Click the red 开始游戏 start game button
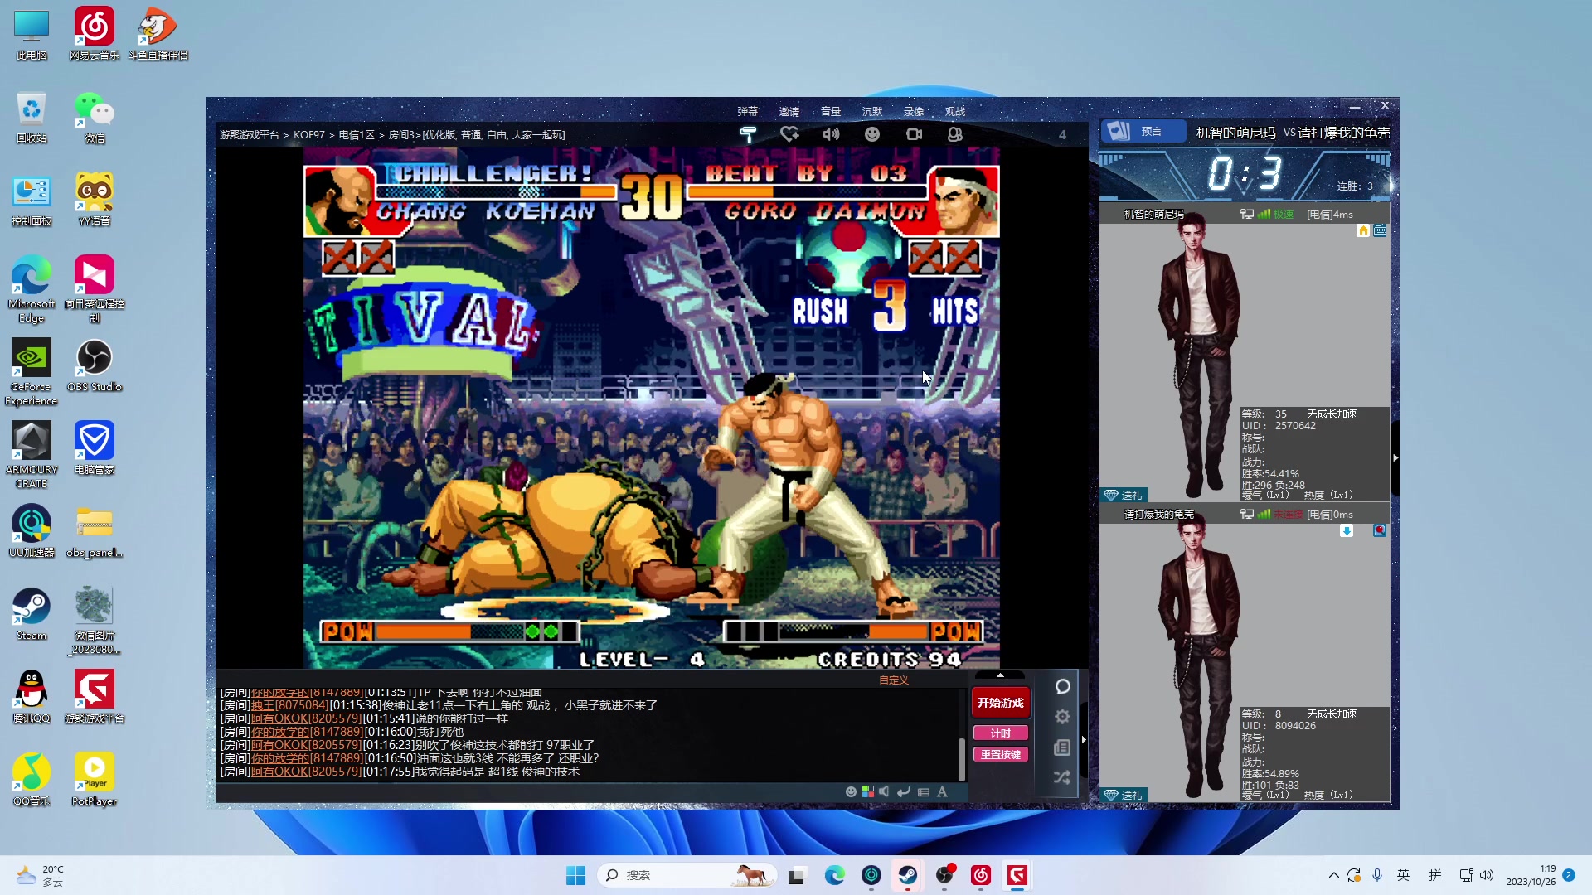Viewport: 1592px width, 895px height. click(1001, 703)
